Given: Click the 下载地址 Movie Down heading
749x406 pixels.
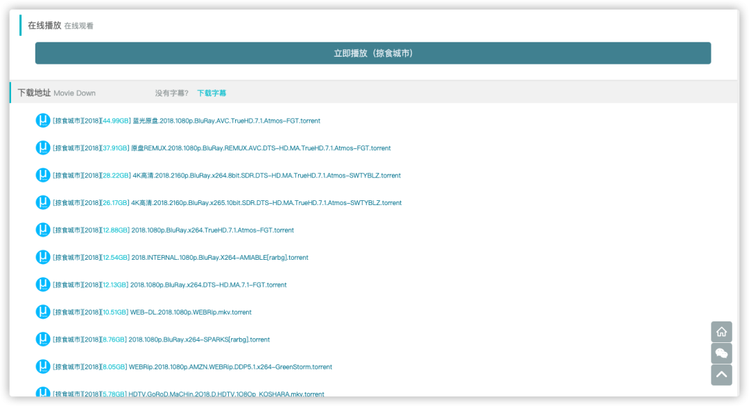Looking at the screenshot, I should point(57,93).
